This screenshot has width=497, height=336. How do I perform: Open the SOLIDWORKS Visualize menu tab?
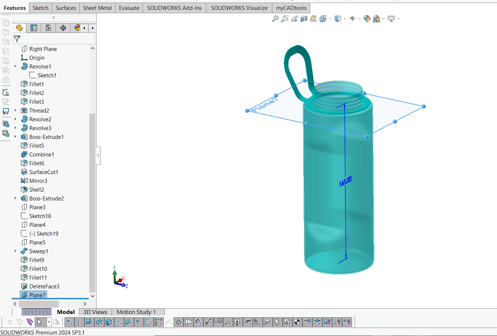point(239,8)
